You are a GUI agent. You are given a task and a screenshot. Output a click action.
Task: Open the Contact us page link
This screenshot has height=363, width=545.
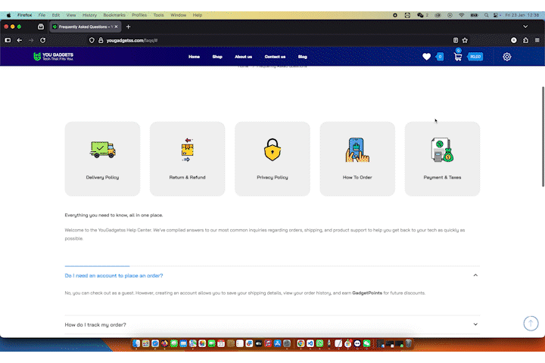(x=275, y=57)
